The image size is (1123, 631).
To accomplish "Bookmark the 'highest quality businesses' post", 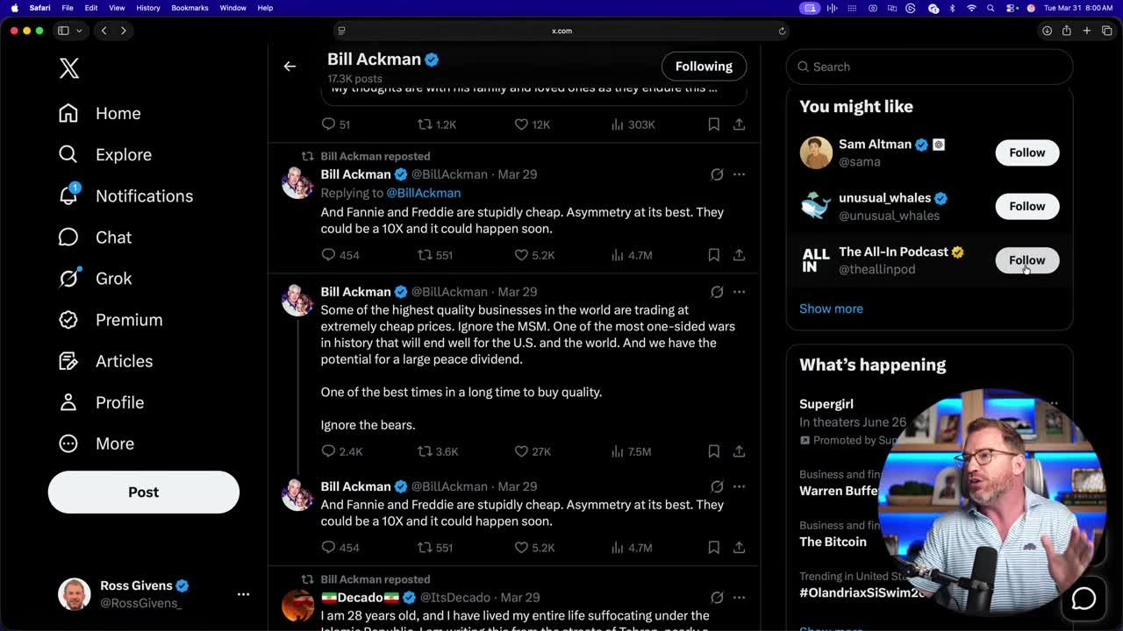I will point(713,451).
